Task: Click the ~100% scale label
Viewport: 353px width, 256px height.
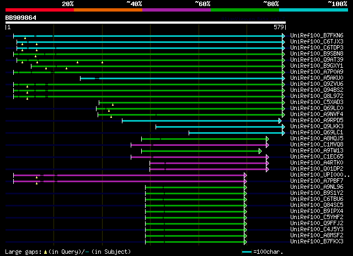Action: point(338,4)
